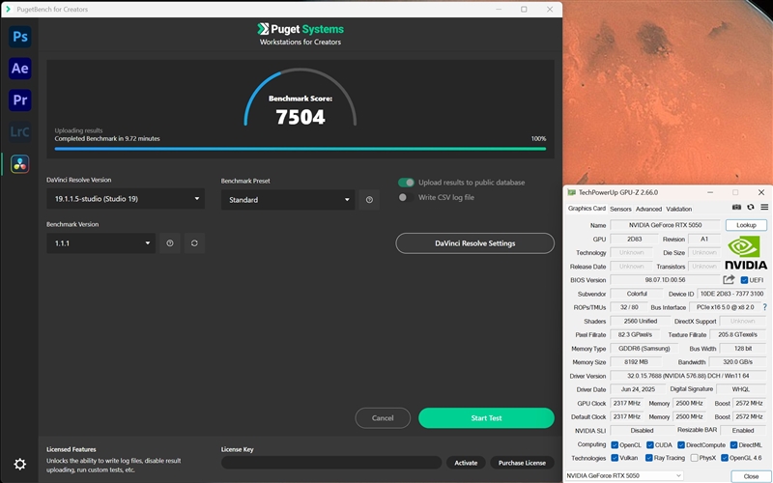This screenshot has height=483, width=773.
Task: Switch to the Sensors tab
Action: point(620,209)
